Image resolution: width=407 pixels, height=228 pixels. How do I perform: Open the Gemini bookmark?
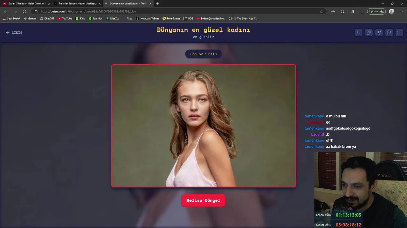tap(30, 19)
